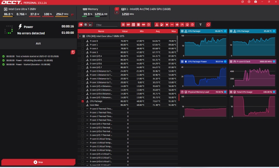Toggle the motherboard sensor group filter icon

click(133, 25)
